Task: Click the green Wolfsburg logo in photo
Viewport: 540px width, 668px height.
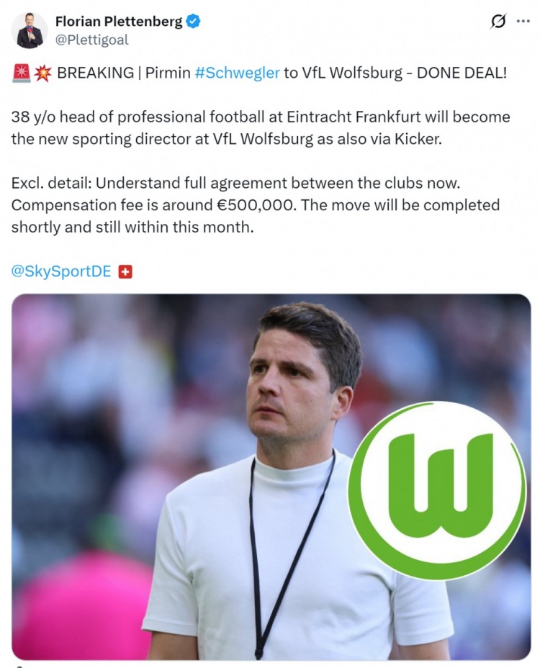Action: click(x=437, y=490)
